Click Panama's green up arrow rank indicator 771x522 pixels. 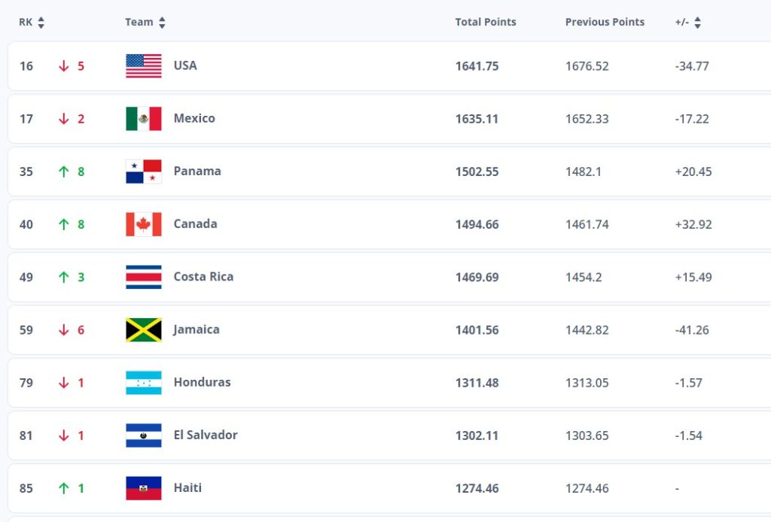(63, 171)
